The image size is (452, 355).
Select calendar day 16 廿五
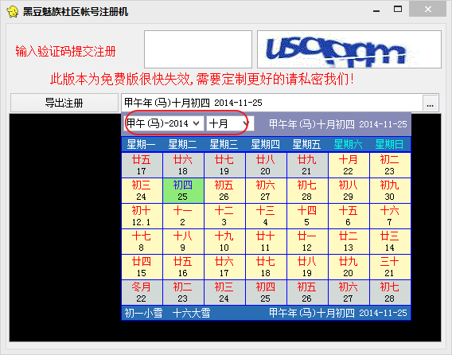pos(183,267)
